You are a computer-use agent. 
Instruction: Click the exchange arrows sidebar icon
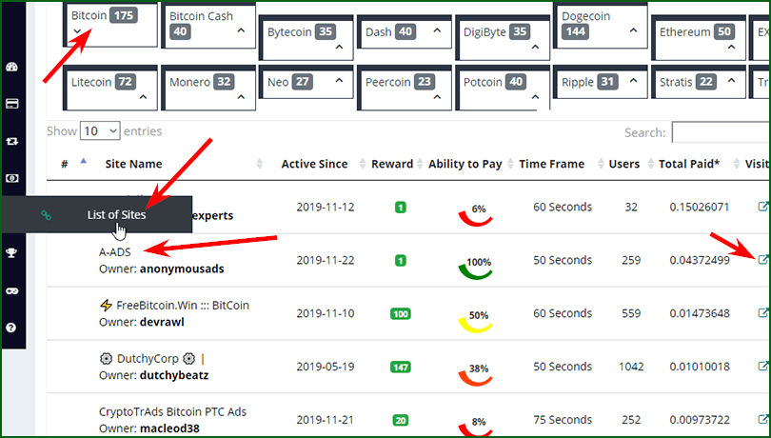(x=11, y=141)
